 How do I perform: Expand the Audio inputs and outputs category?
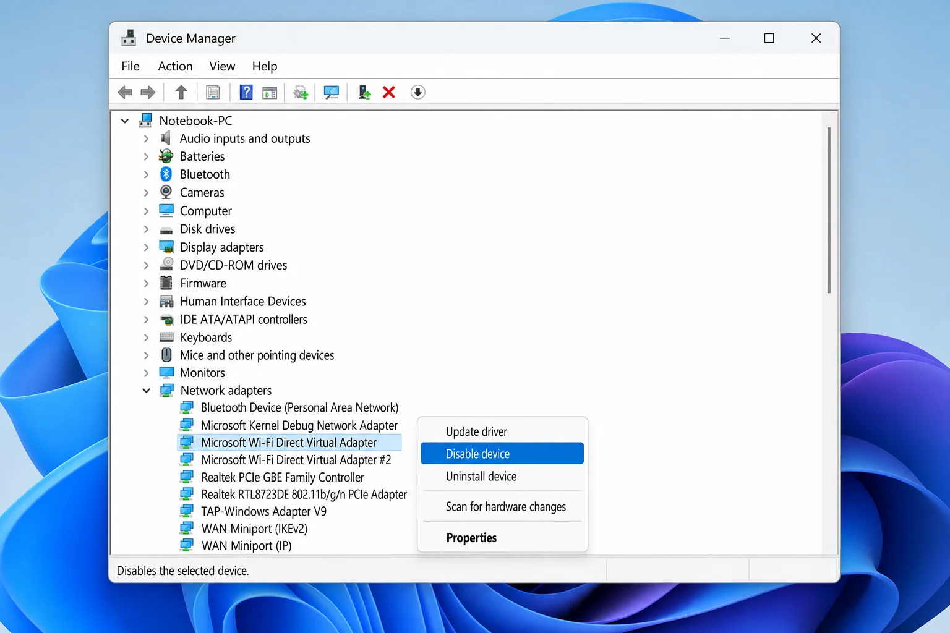146,139
